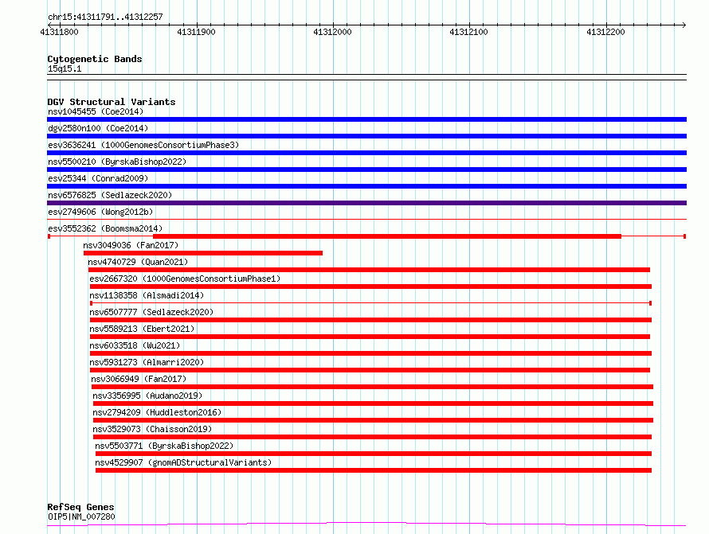Click the OIP5|NM_007280 gene label

[x=81, y=516]
